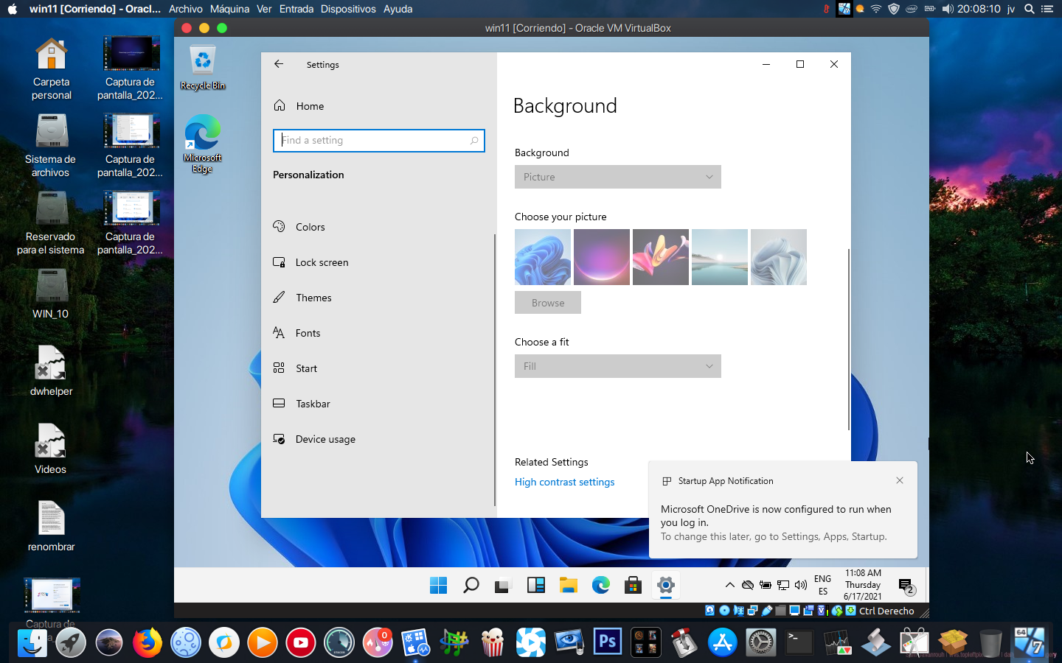Click the search magnifier in Find a setting
1062x663 pixels.
coord(474,141)
